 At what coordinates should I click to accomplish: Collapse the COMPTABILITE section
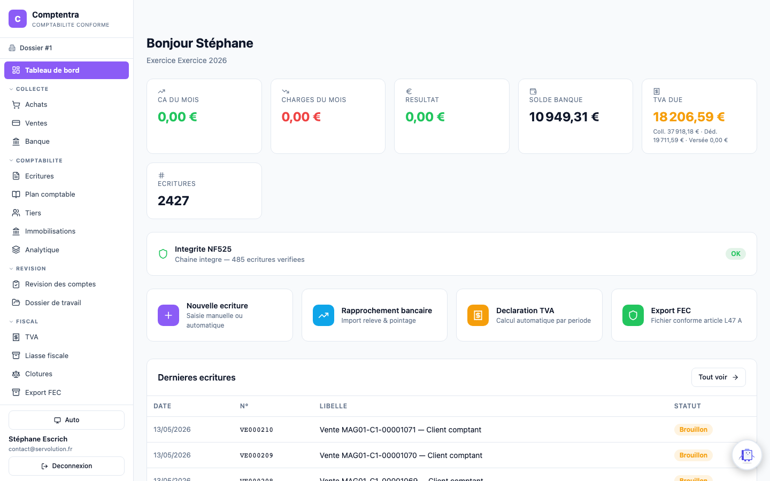(x=36, y=161)
